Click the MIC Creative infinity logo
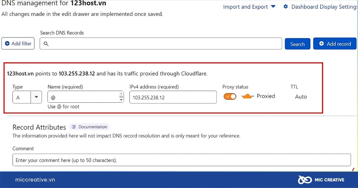The width and height of the screenshot is (358, 188). click(x=305, y=180)
